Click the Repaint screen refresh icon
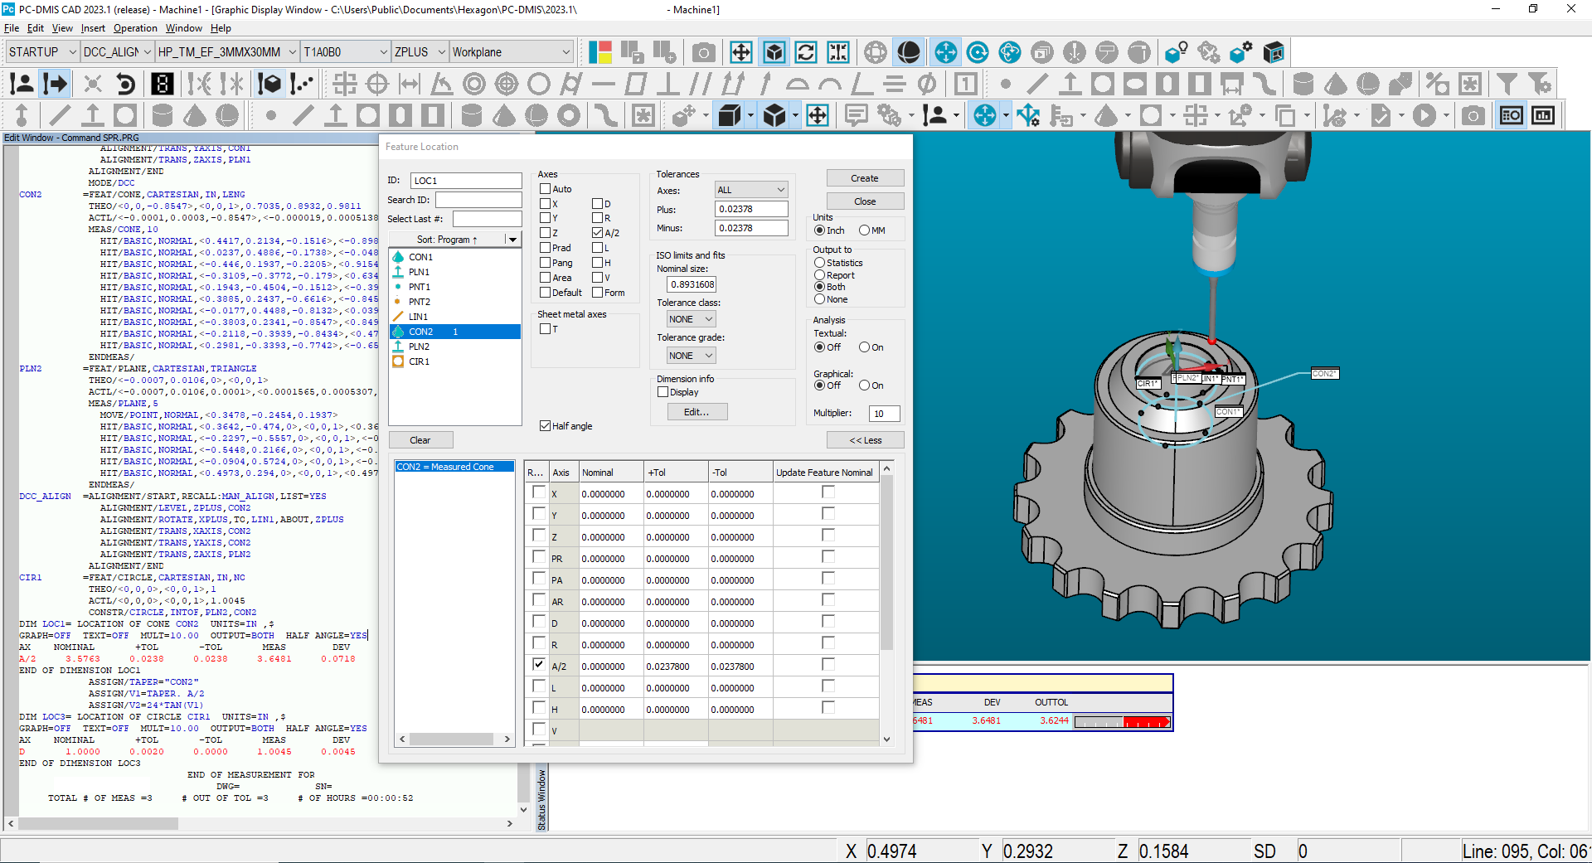Image resolution: width=1592 pixels, height=863 pixels. click(x=806, y=53)
